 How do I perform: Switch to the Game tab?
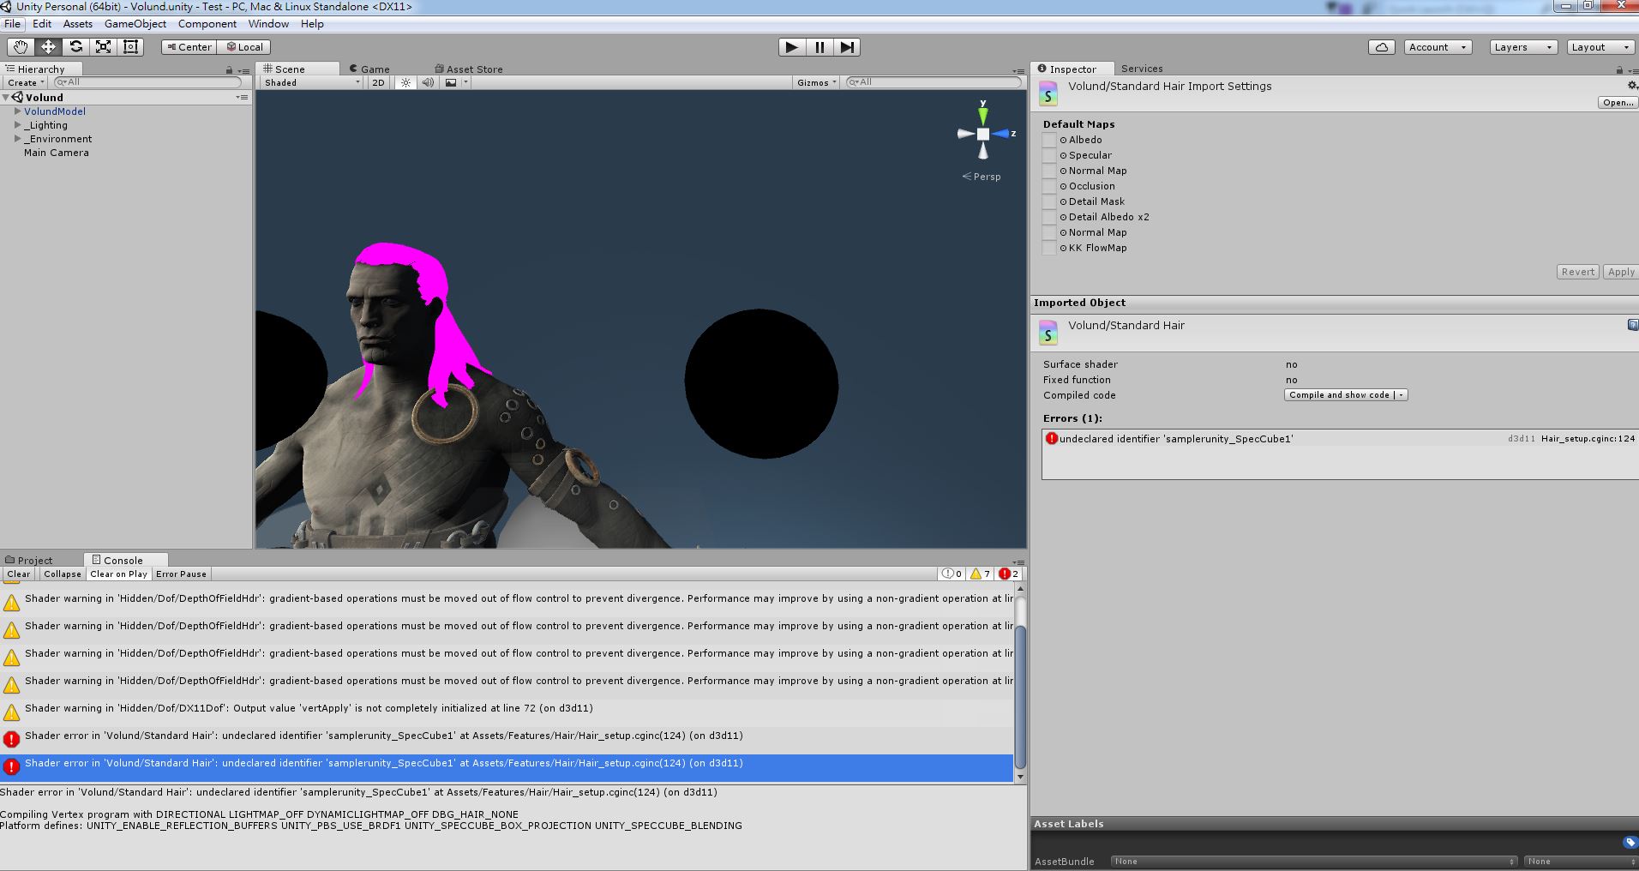pos(369,69)
